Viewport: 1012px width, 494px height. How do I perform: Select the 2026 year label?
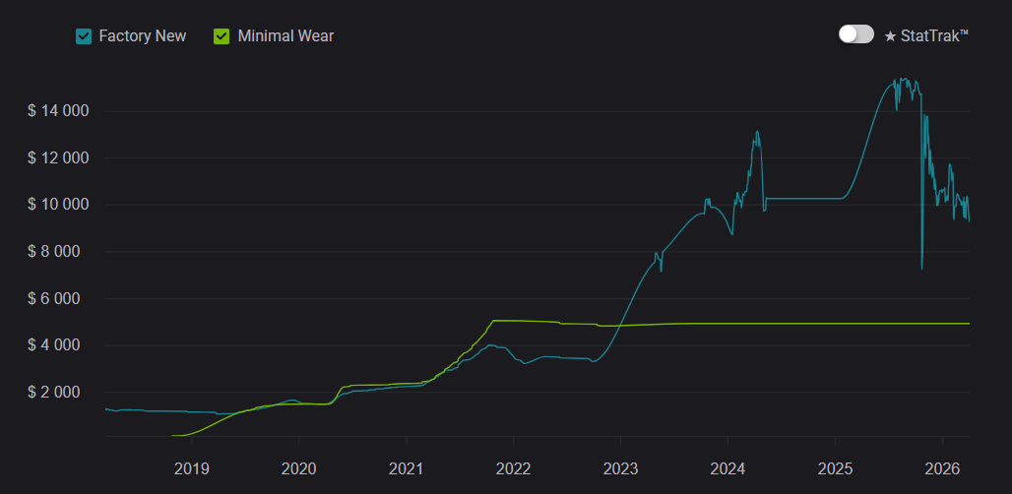[x=941, y=466]
